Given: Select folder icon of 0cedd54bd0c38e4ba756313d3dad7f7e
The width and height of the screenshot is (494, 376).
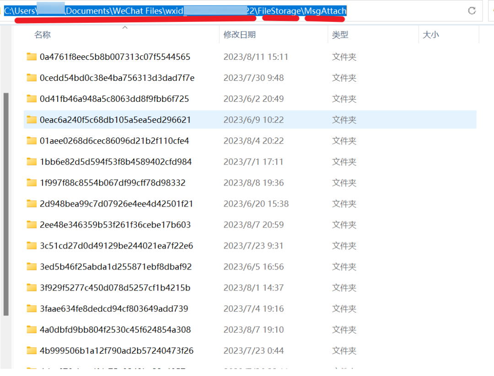Looking at the screenshot, I should (x=32, y=78).
